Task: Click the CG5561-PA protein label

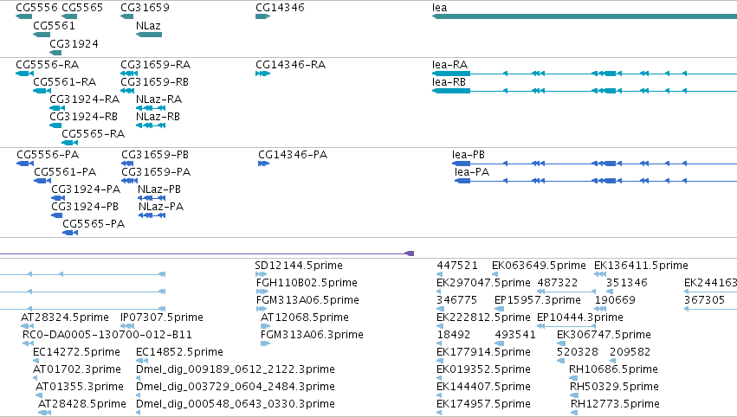Action: (65, 172)
